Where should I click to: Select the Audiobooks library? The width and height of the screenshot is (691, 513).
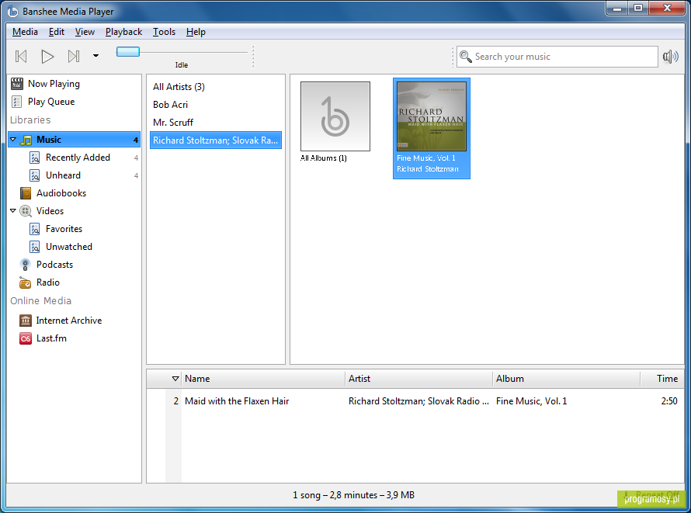(61, 193)
